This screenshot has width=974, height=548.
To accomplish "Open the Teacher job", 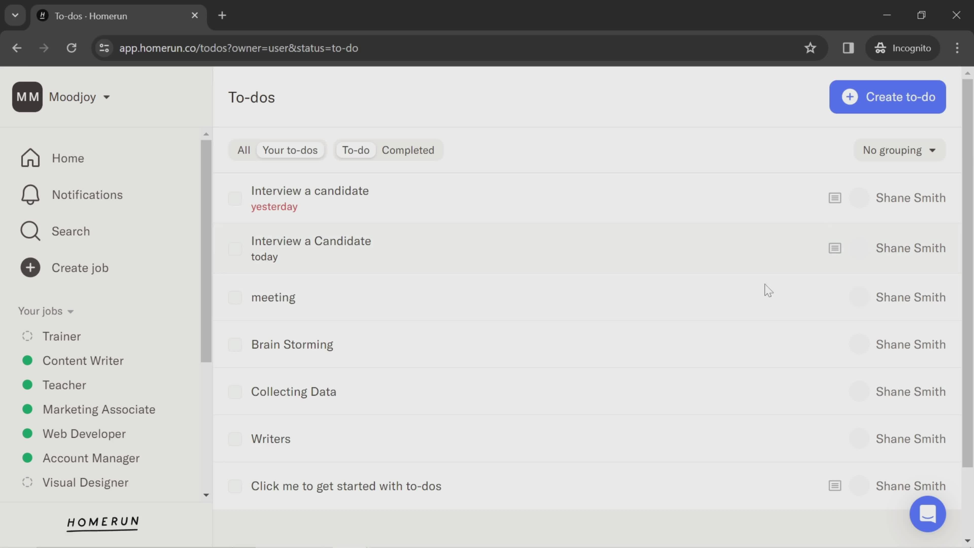I will pyautogui.click(x=64, y=385).
